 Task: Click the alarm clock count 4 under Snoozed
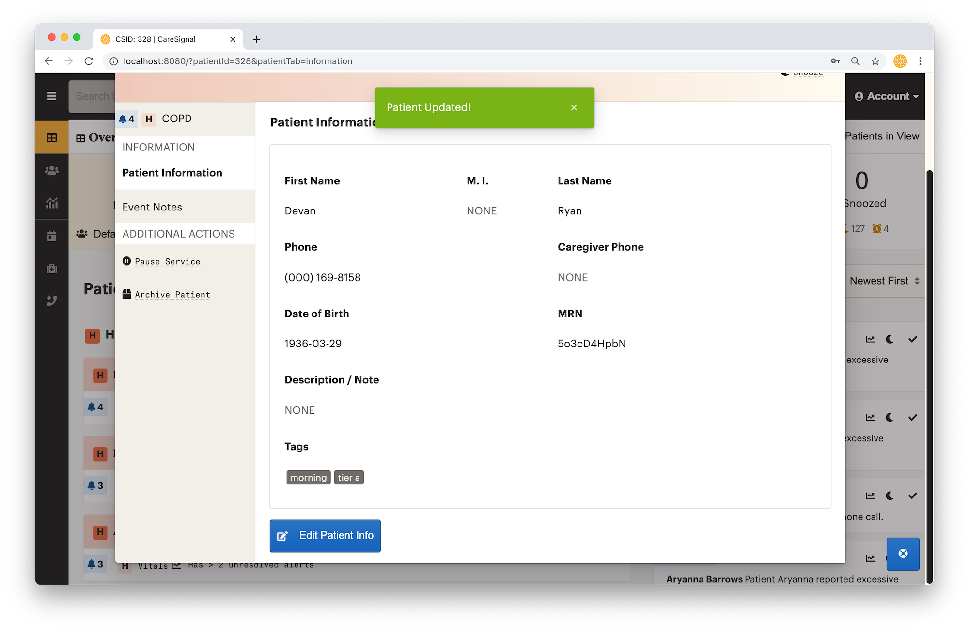click(x=881, y=228)
